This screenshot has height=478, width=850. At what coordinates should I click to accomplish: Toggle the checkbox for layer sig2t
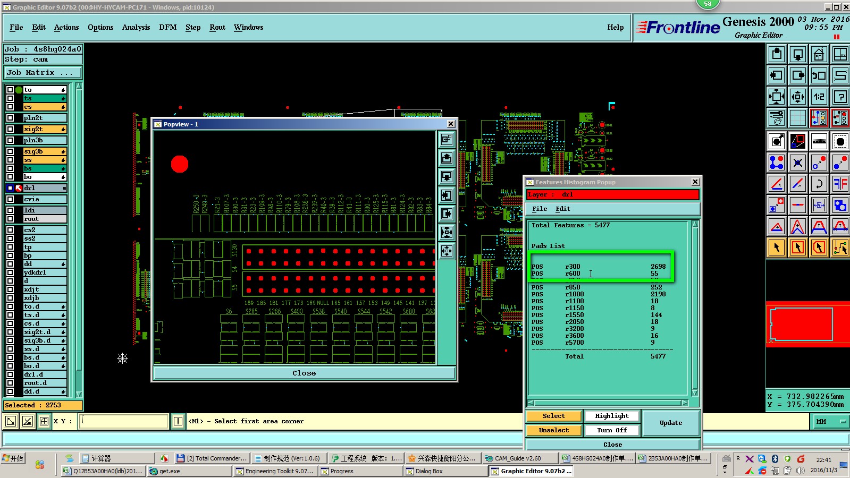[10, 129]
